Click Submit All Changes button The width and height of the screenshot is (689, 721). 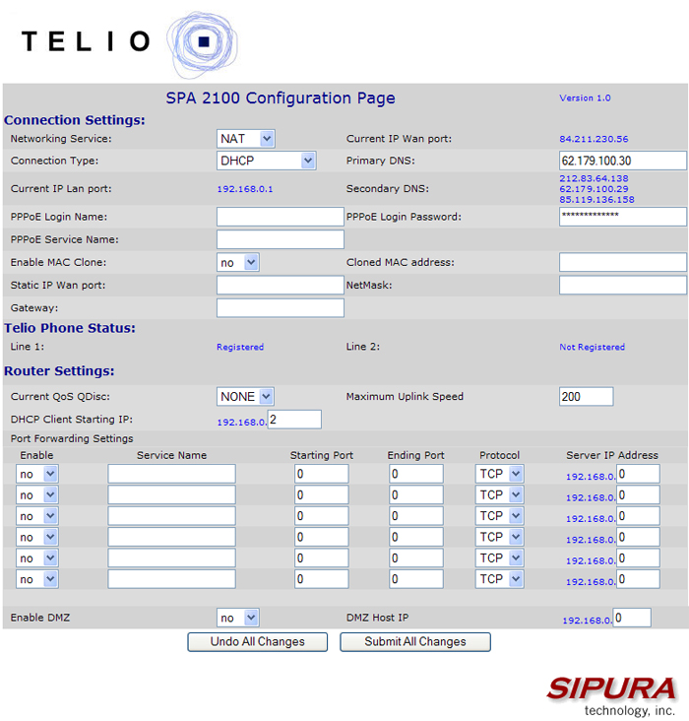[415, 642]
